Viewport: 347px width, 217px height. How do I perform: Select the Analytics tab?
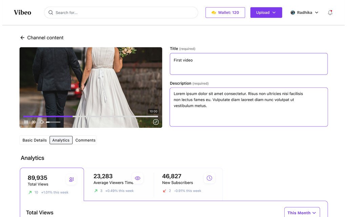coord(61,140)
